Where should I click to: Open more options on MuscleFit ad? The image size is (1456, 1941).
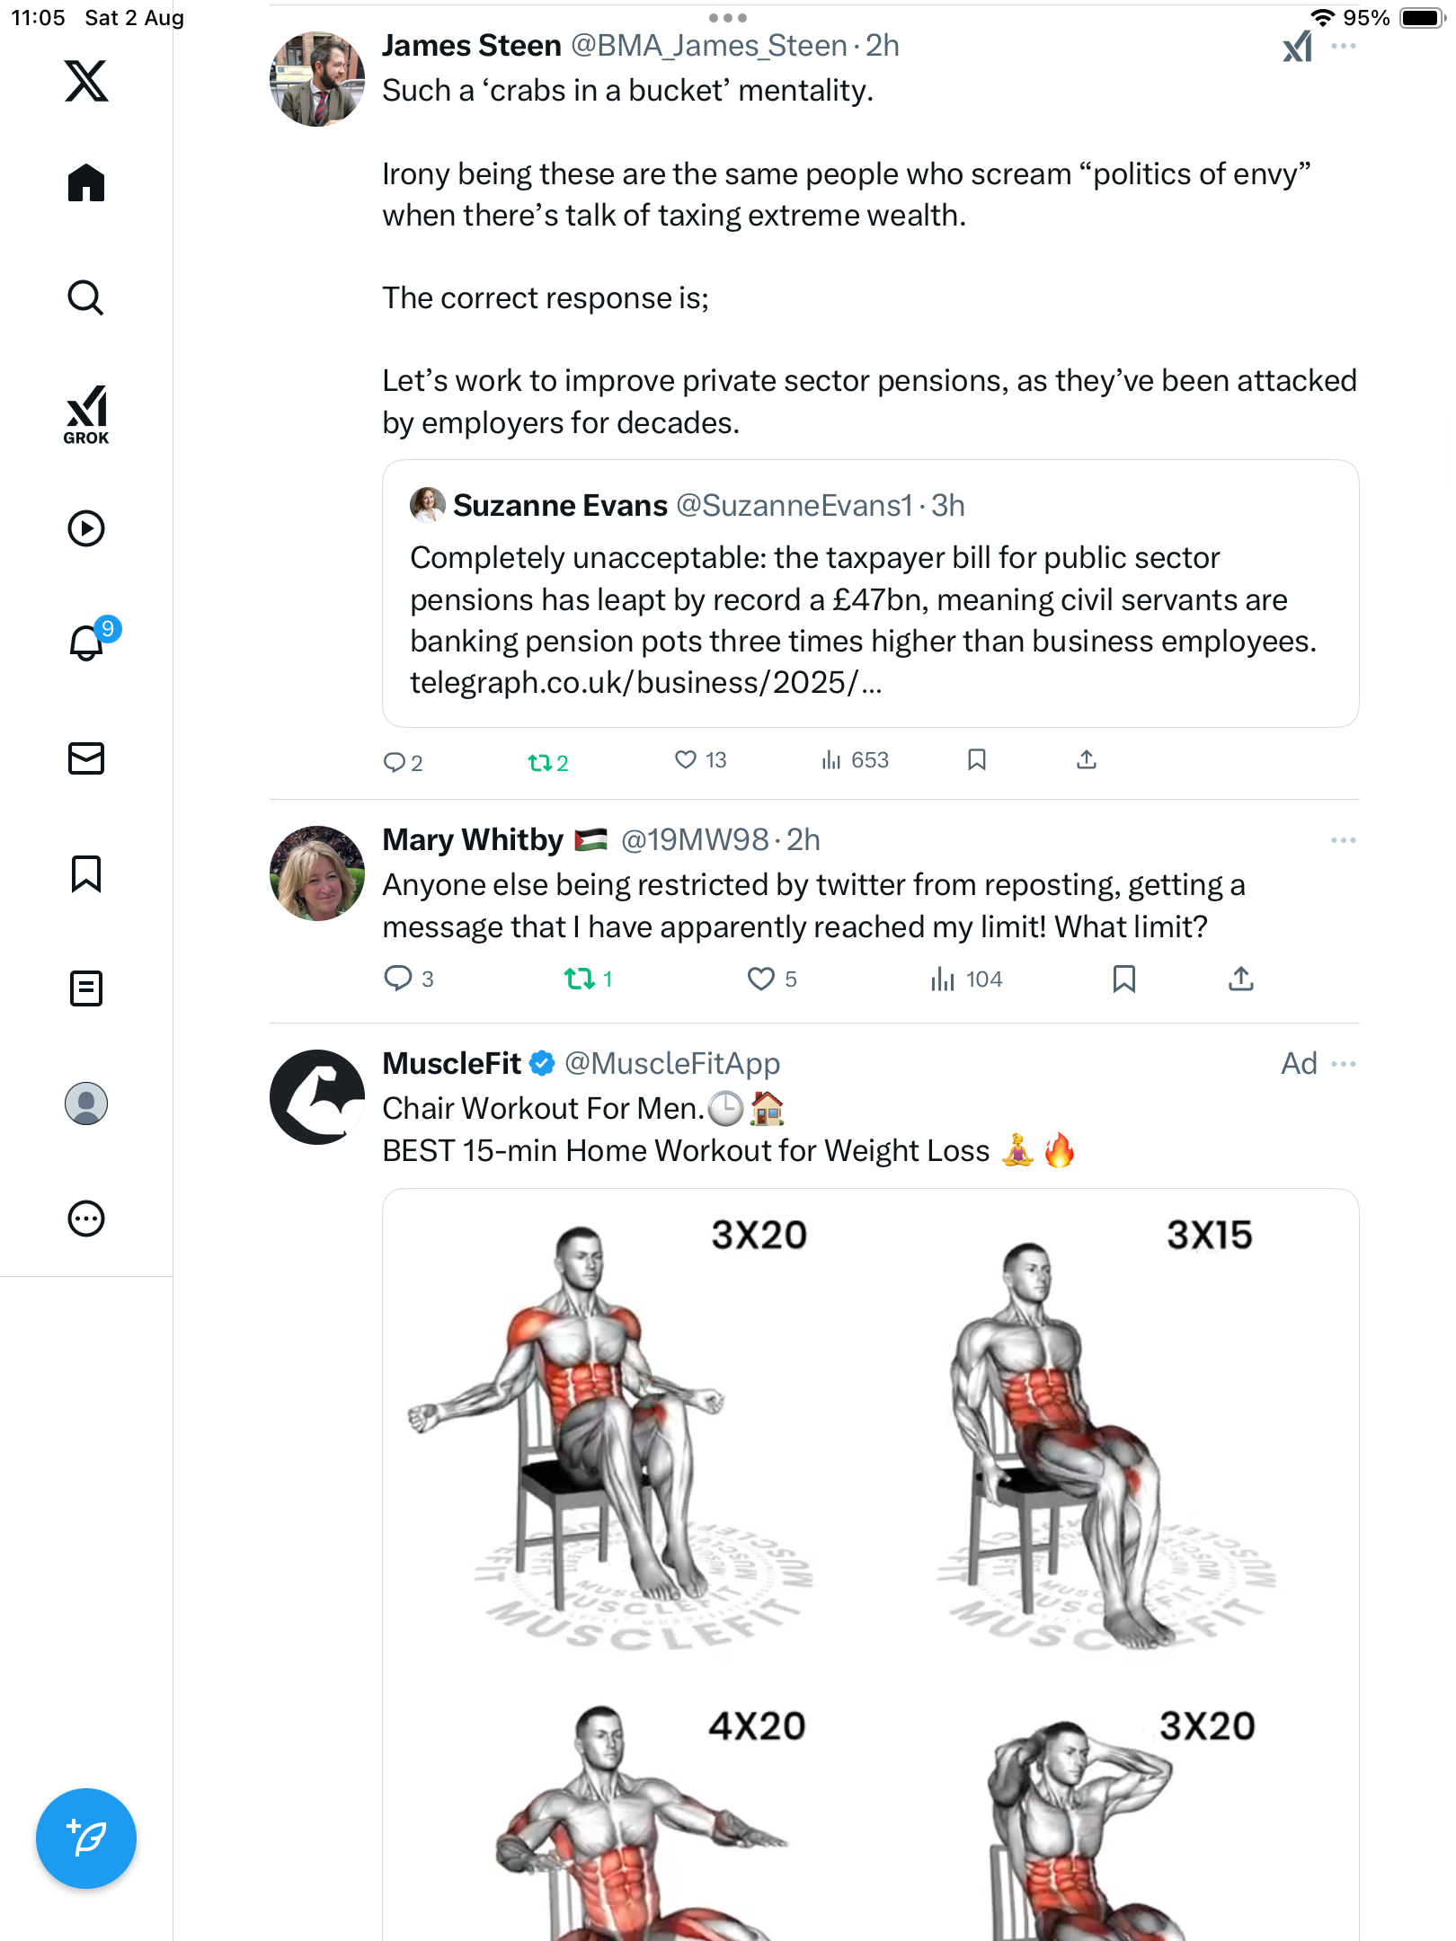coord(1343,1064)
